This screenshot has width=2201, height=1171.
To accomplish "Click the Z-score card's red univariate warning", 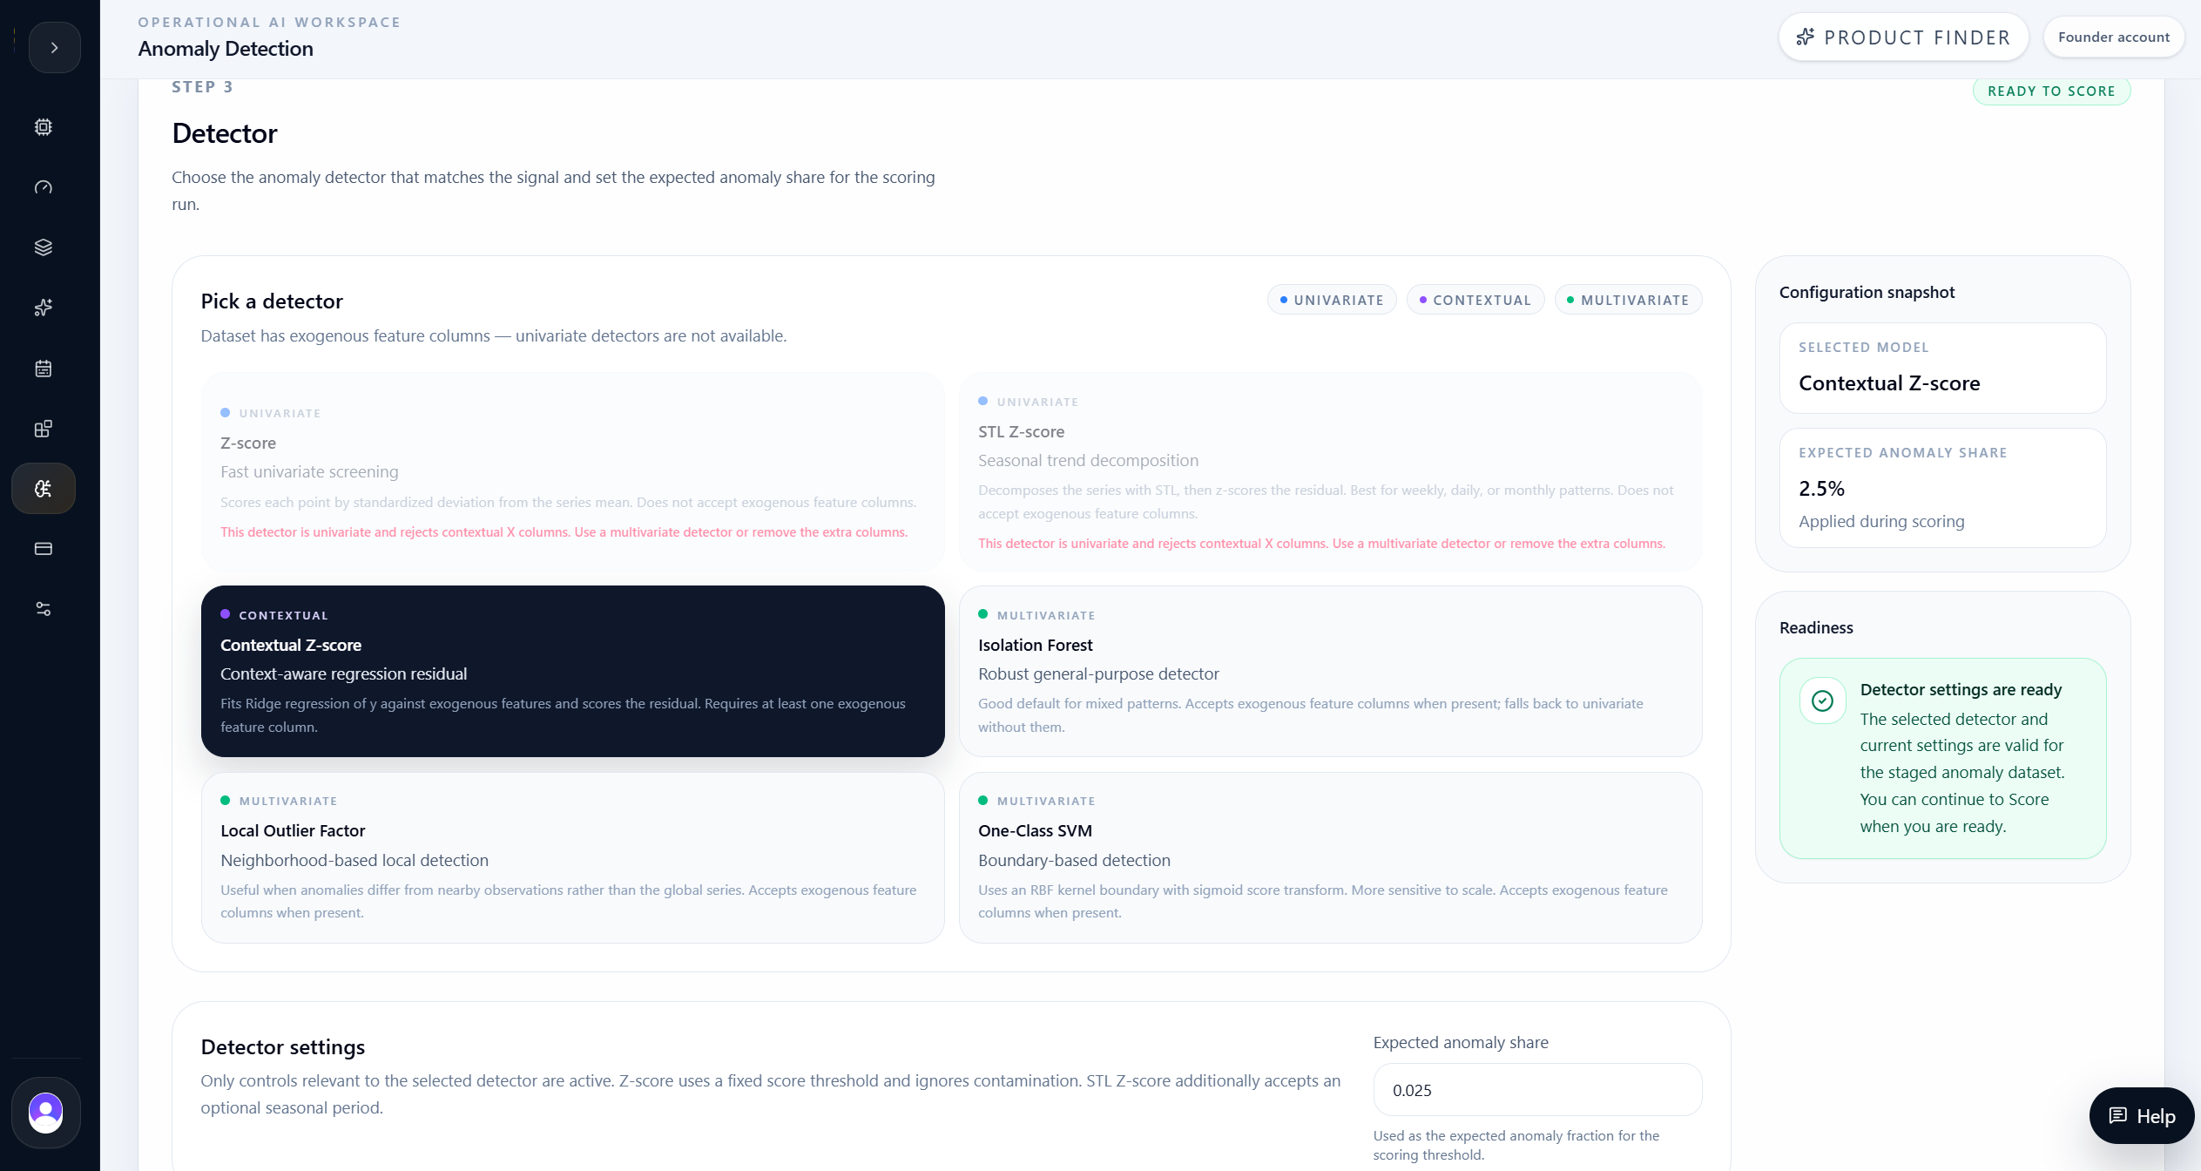I will (x=564, y=532).
